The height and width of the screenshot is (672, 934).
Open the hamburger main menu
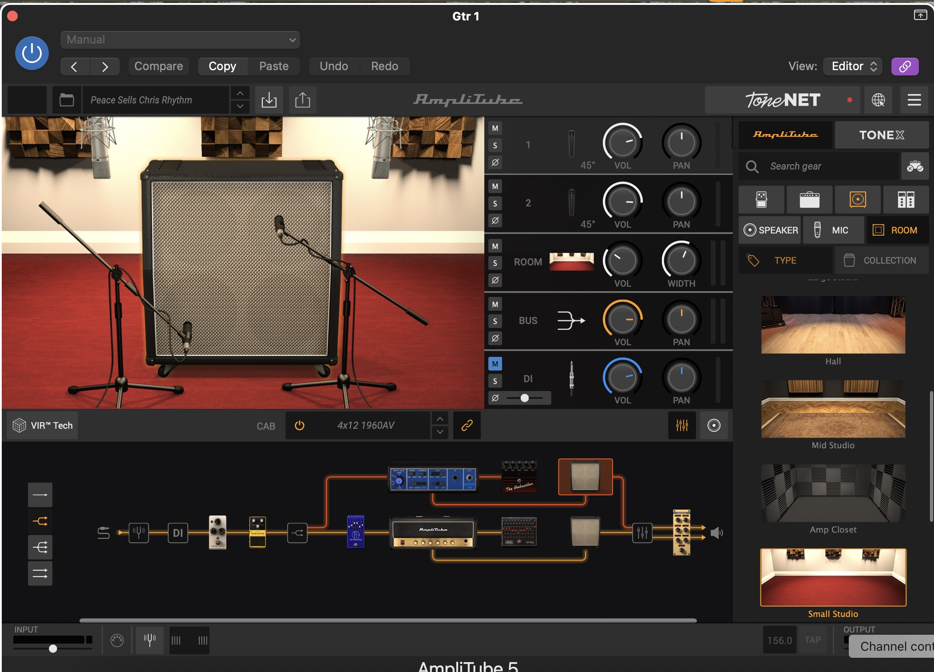click(x=914, y=100)
